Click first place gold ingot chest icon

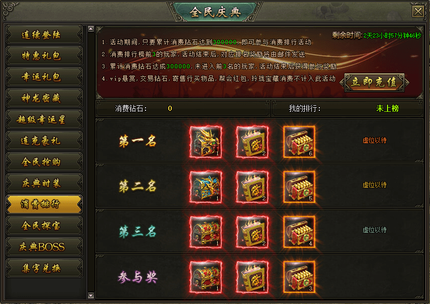[x=299, y=142]
